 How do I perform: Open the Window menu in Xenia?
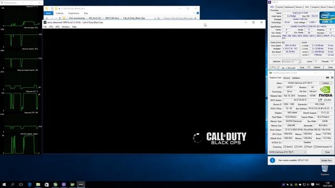pyautogui.click(x=65, y=27)
